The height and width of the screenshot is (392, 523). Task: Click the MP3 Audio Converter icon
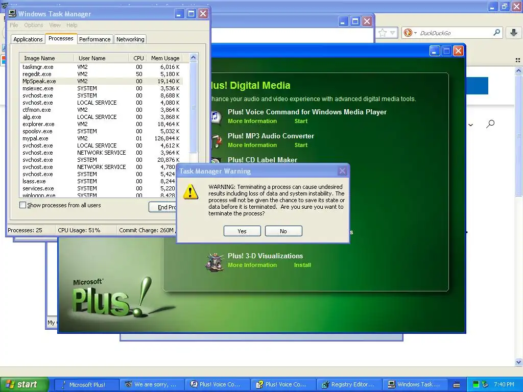(x=217, y=141)
